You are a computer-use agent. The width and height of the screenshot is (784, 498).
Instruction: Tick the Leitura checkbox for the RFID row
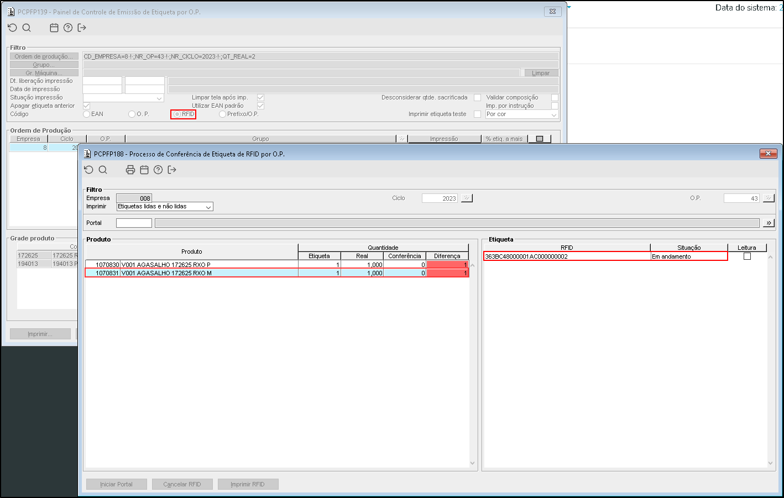[x=747, y=256]
